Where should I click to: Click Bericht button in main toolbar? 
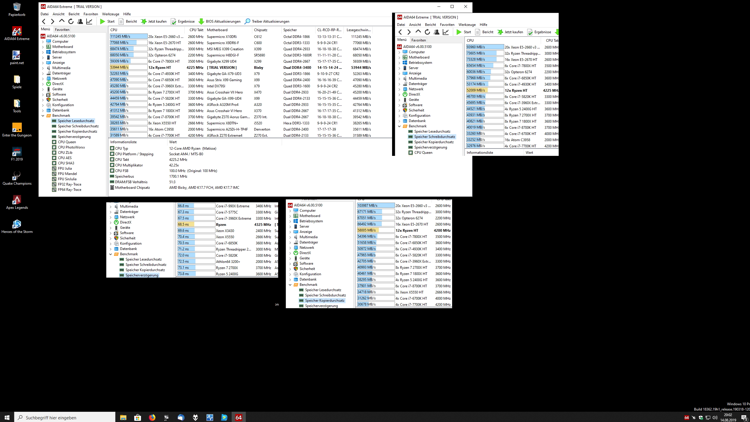(x=128, y=21)
